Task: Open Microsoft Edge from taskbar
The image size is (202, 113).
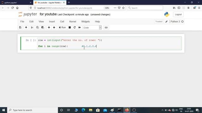Action: pyautogui.click(x=83, y=110)
